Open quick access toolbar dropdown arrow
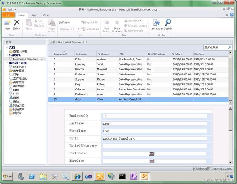Viewport: 237px width, 184px height. click(x=15, y=9)
